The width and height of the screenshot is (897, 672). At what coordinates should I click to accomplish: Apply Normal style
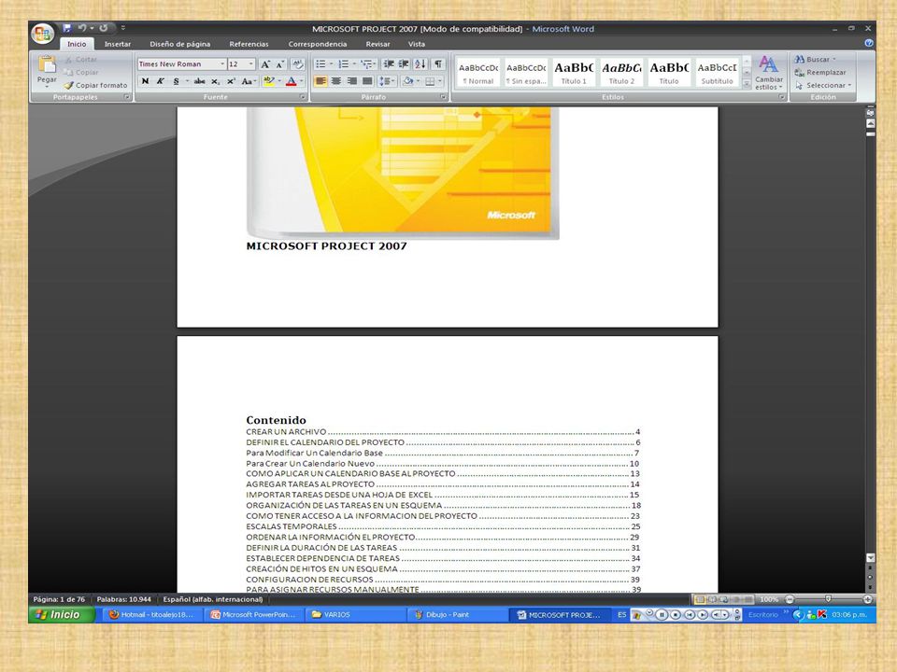478,73
